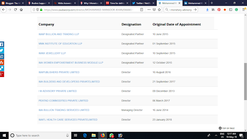The image size is (247, 139).
Task: Open File Explorer from taskbar
Action: click(94, 136)
